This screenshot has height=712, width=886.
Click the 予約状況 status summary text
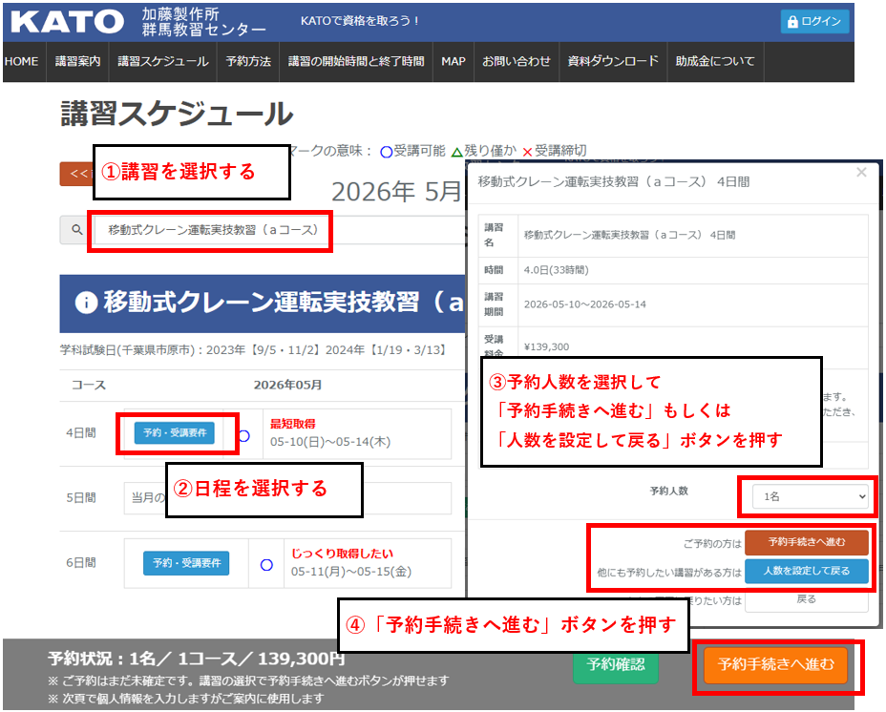(x=197, y=659)
